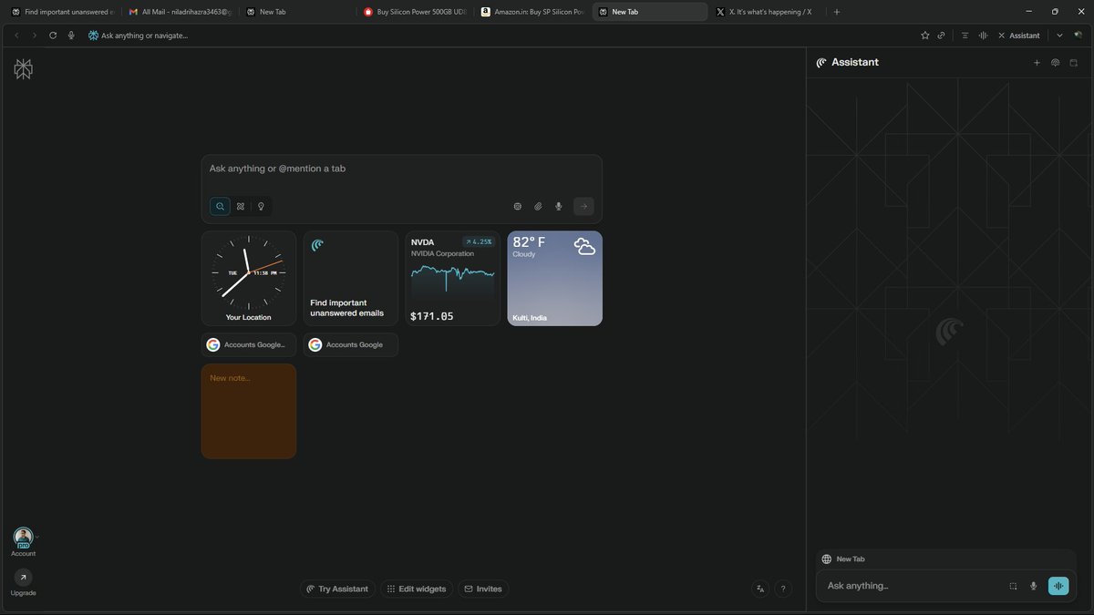Select the Search mode icon in the query box

click(x=220, y=207)
